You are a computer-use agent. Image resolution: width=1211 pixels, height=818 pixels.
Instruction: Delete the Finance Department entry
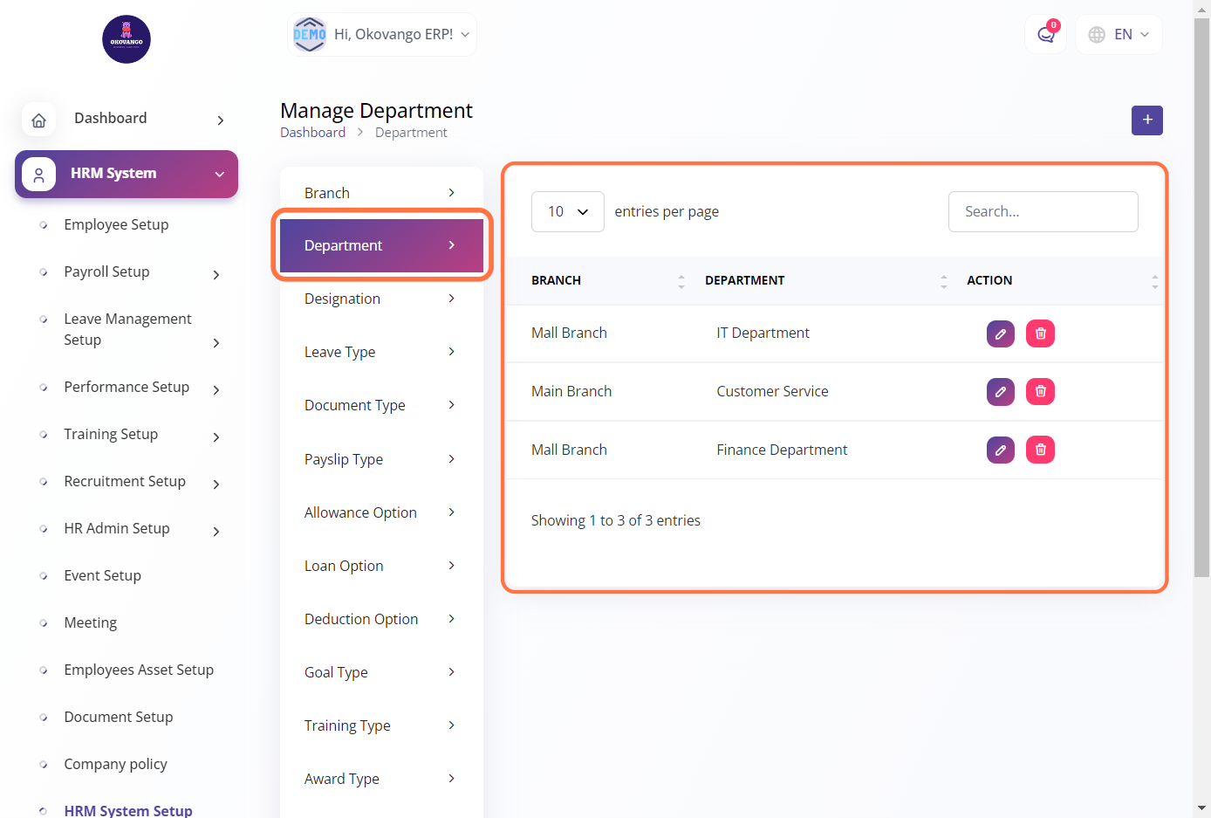click(1040, 450)
